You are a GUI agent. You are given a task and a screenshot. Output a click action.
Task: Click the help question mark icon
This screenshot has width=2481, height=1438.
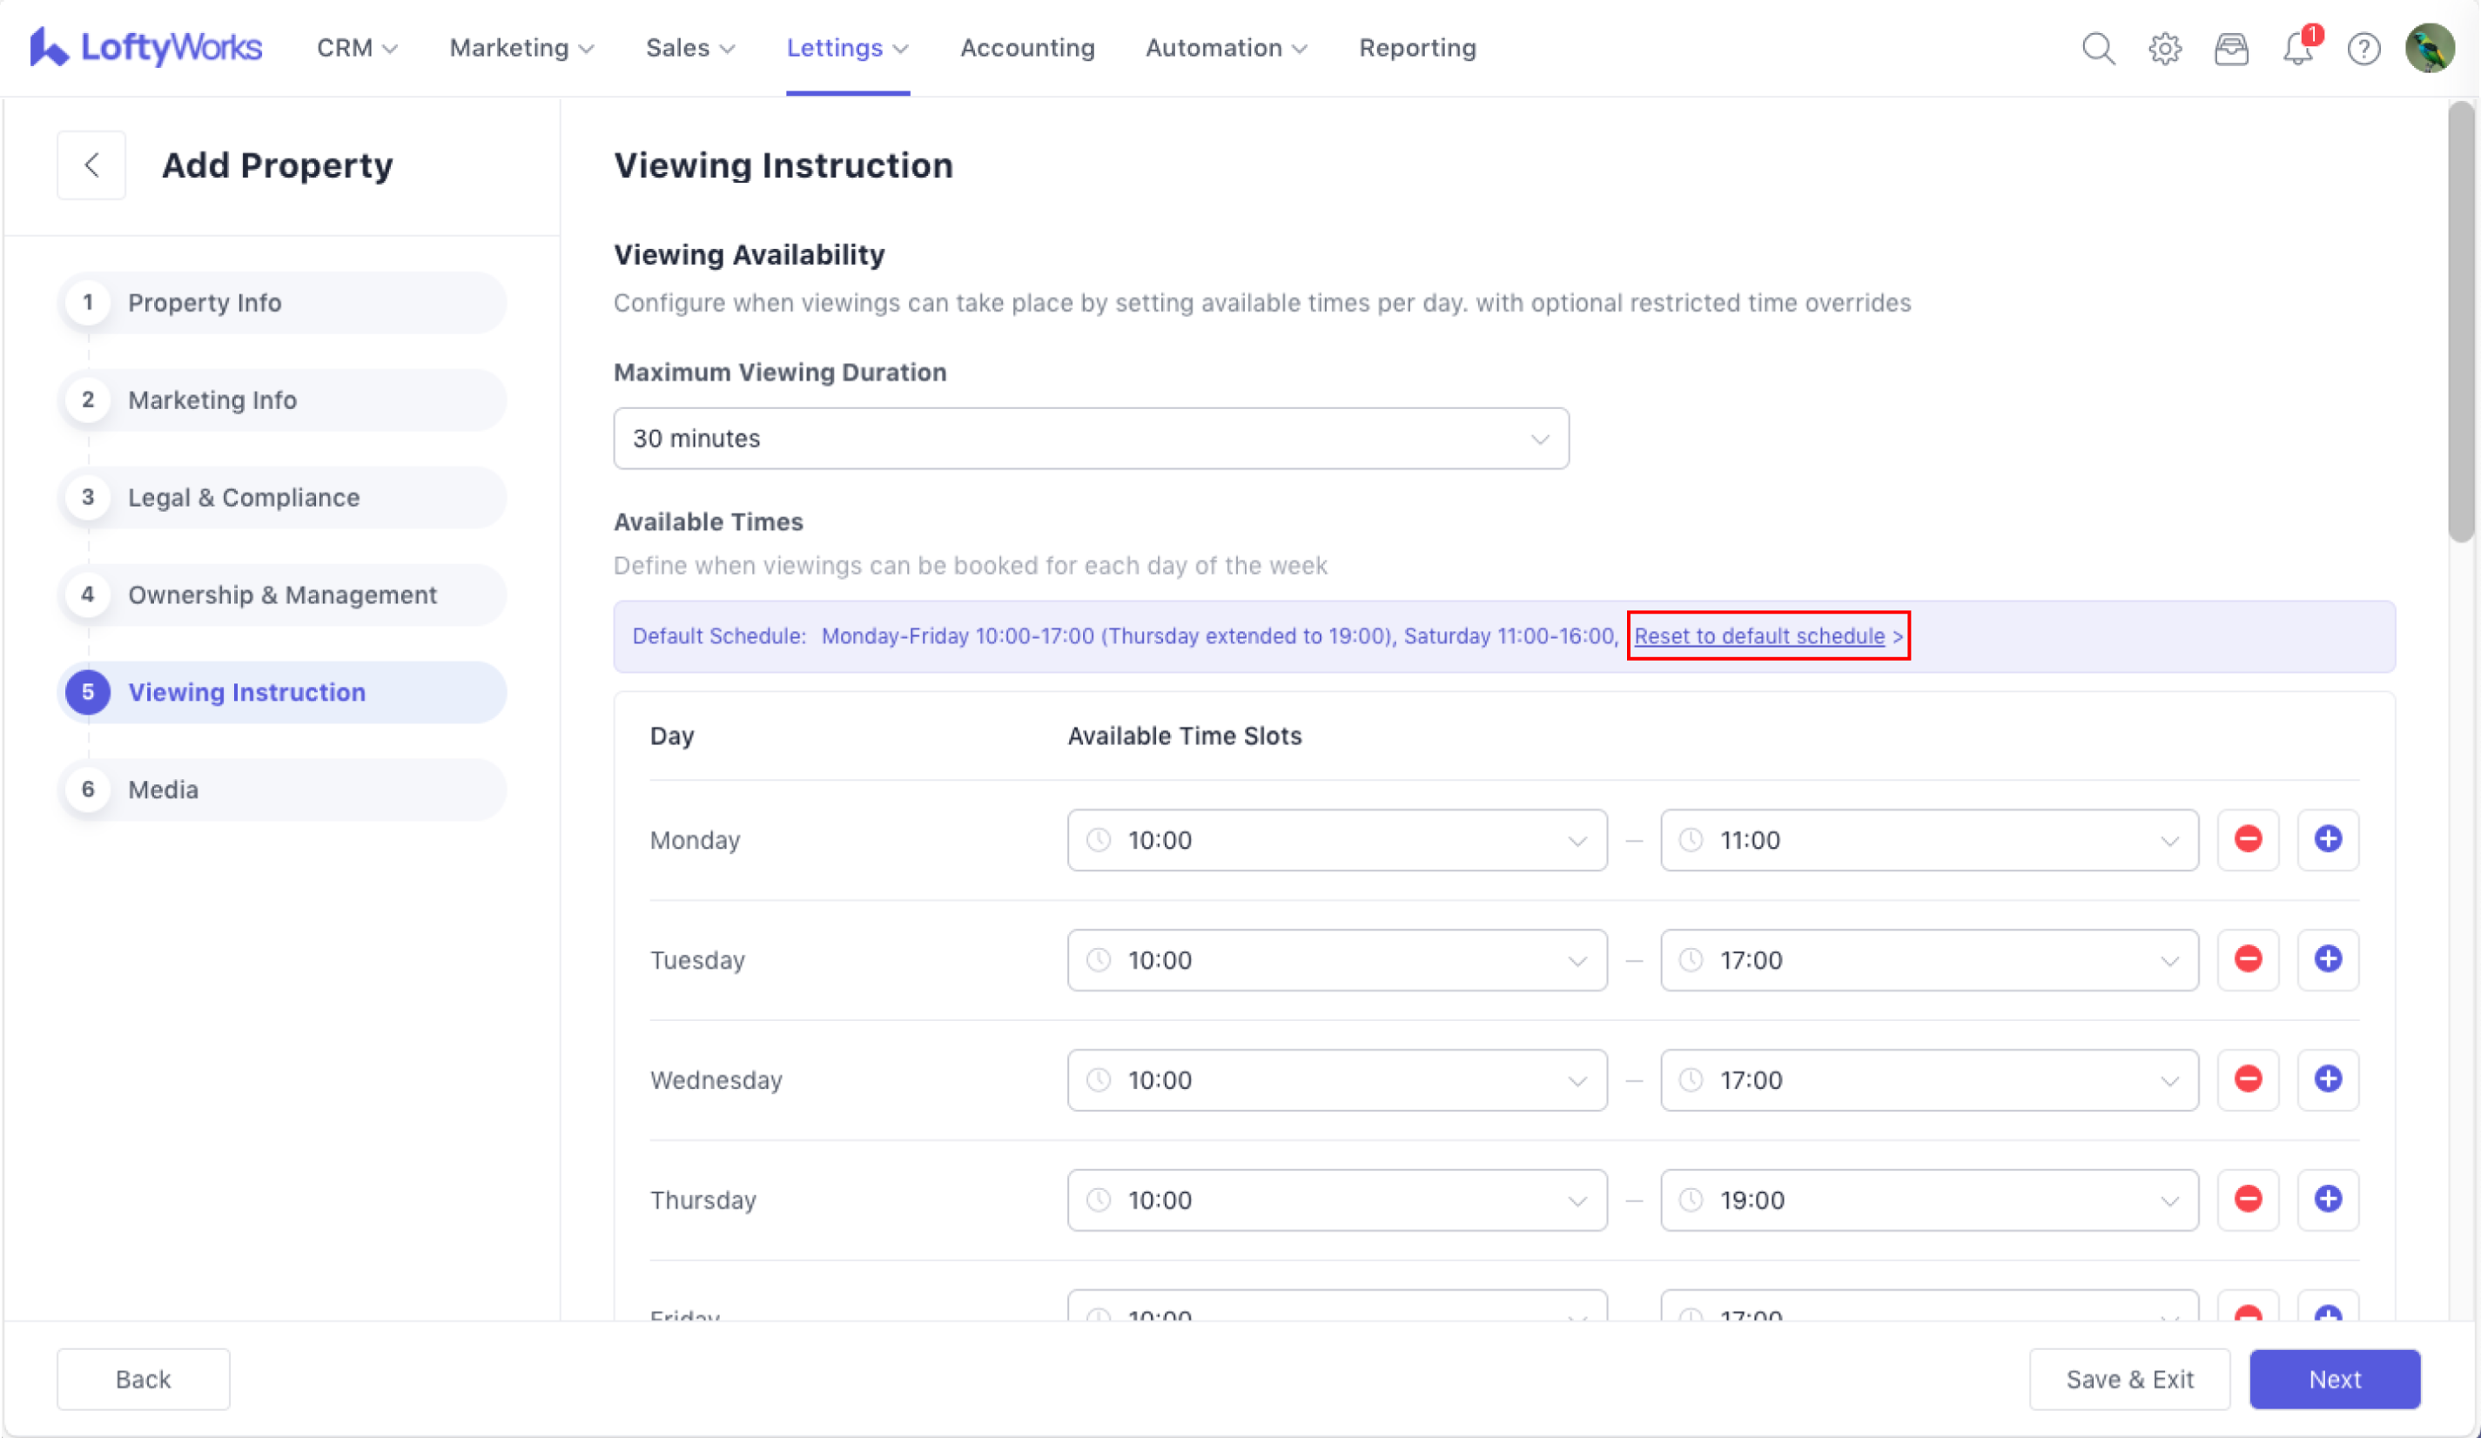pos(2363,48)
